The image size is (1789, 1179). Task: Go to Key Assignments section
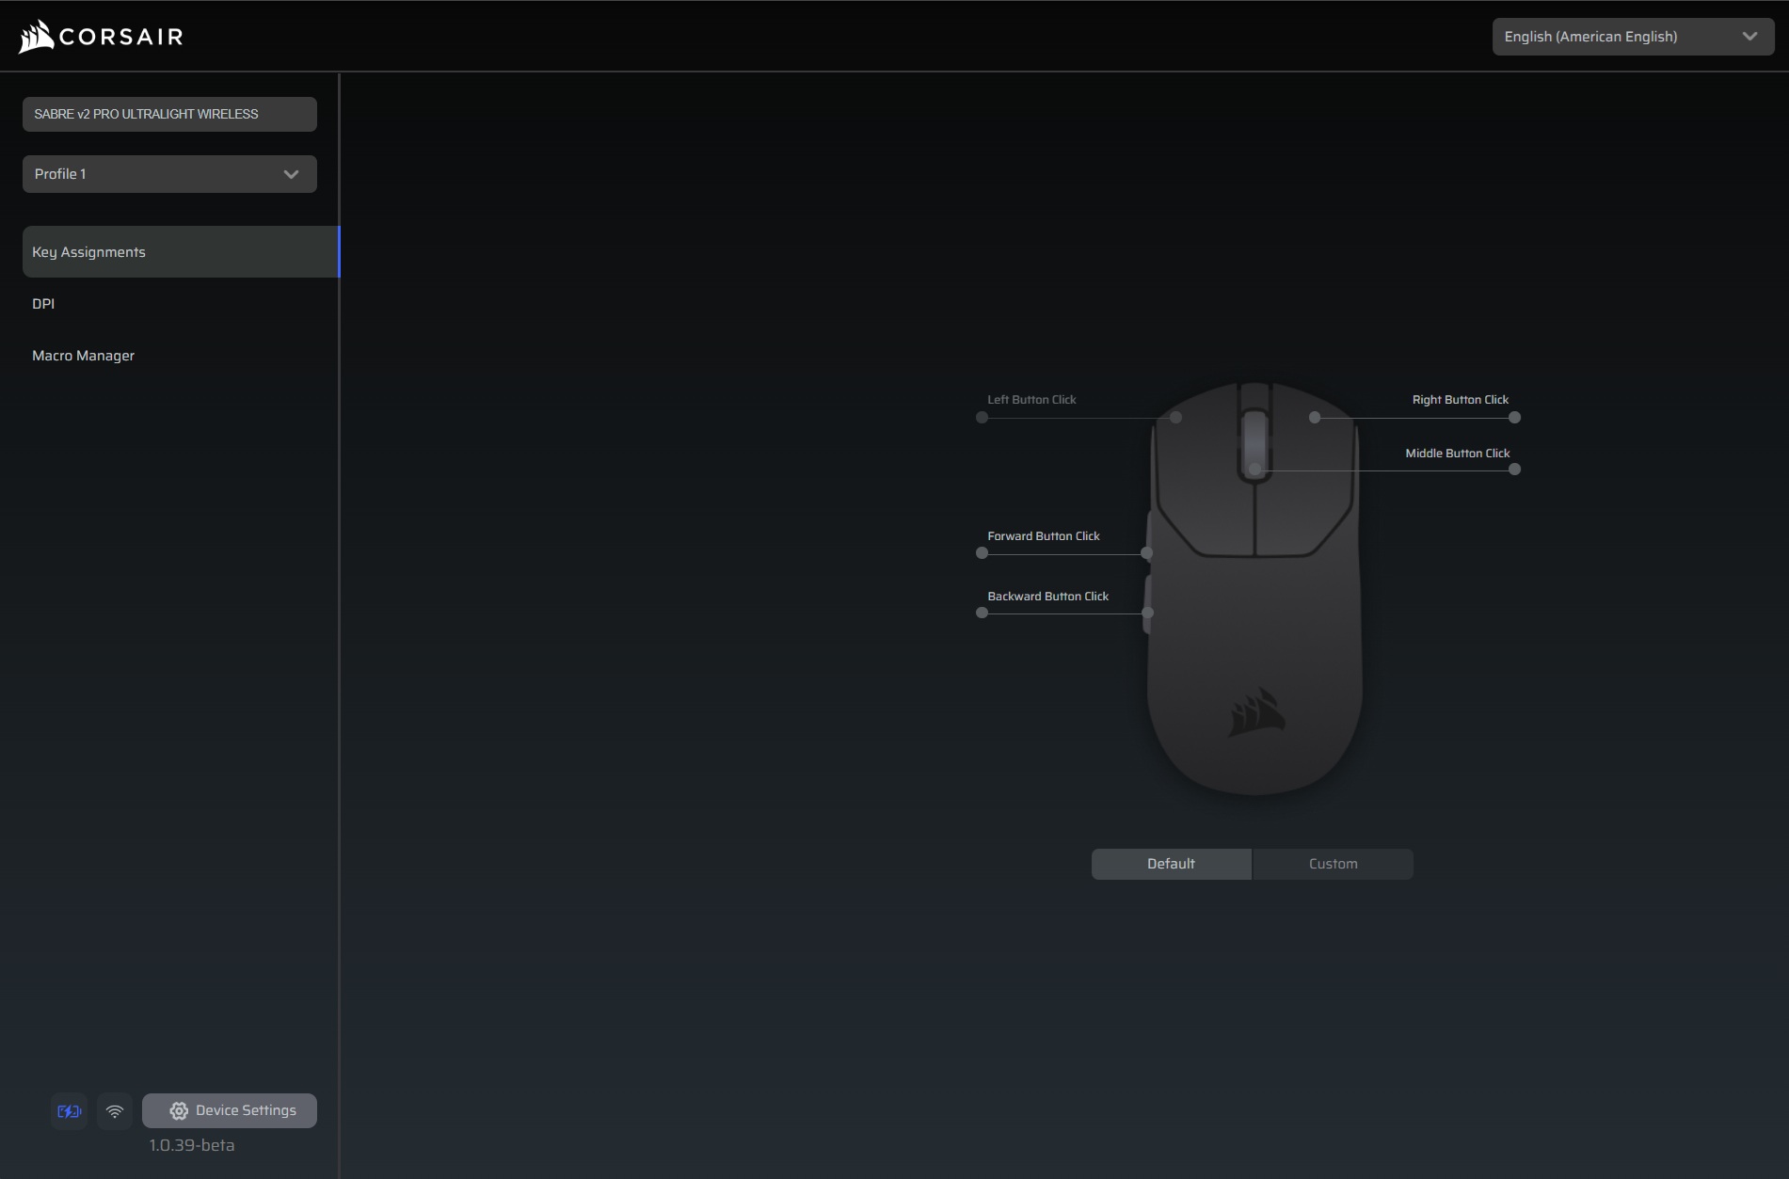(181, 251)
